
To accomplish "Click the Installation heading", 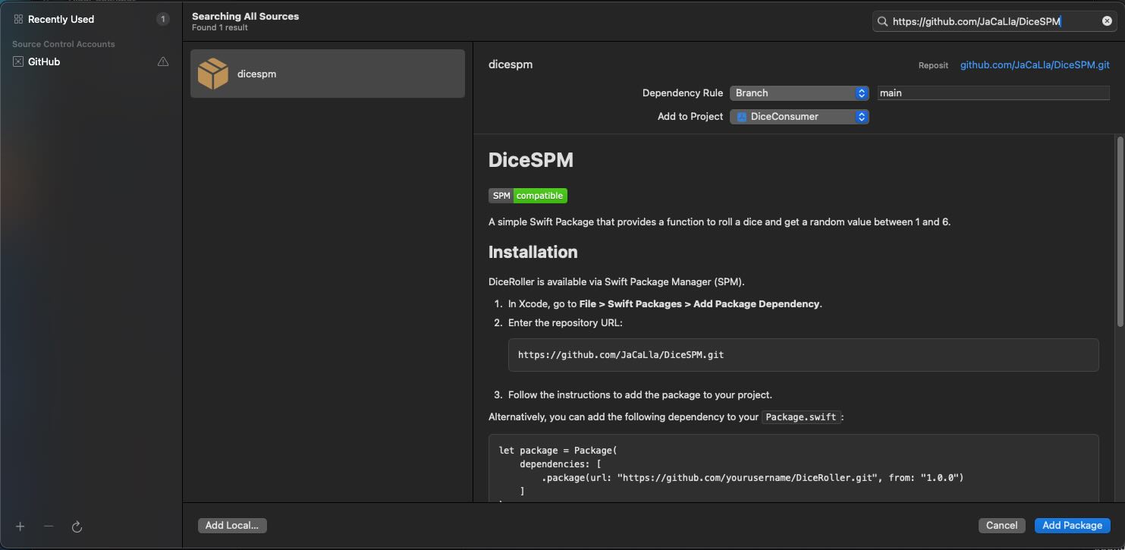I will 533,252.
